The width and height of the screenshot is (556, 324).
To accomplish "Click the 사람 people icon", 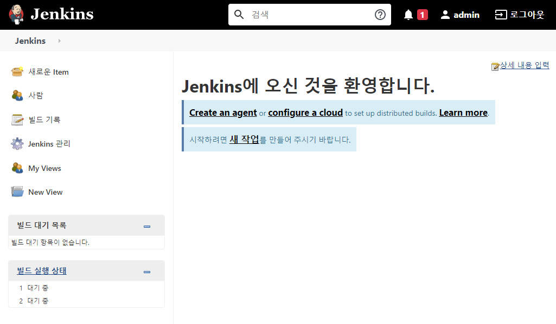I will click(17, 95).
